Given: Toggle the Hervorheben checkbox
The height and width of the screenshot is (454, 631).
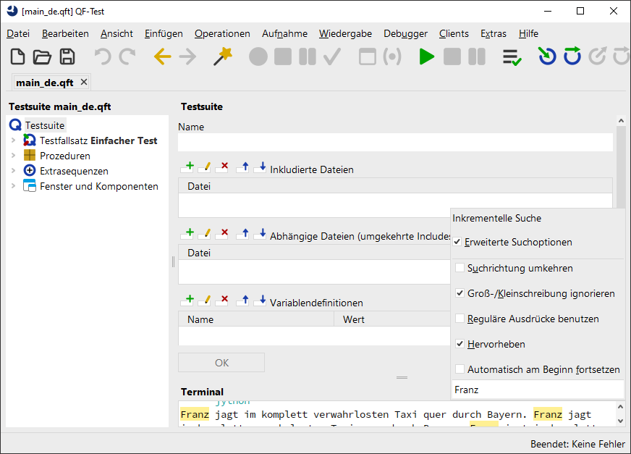Looking at the screenshot, I should (460, 344).
